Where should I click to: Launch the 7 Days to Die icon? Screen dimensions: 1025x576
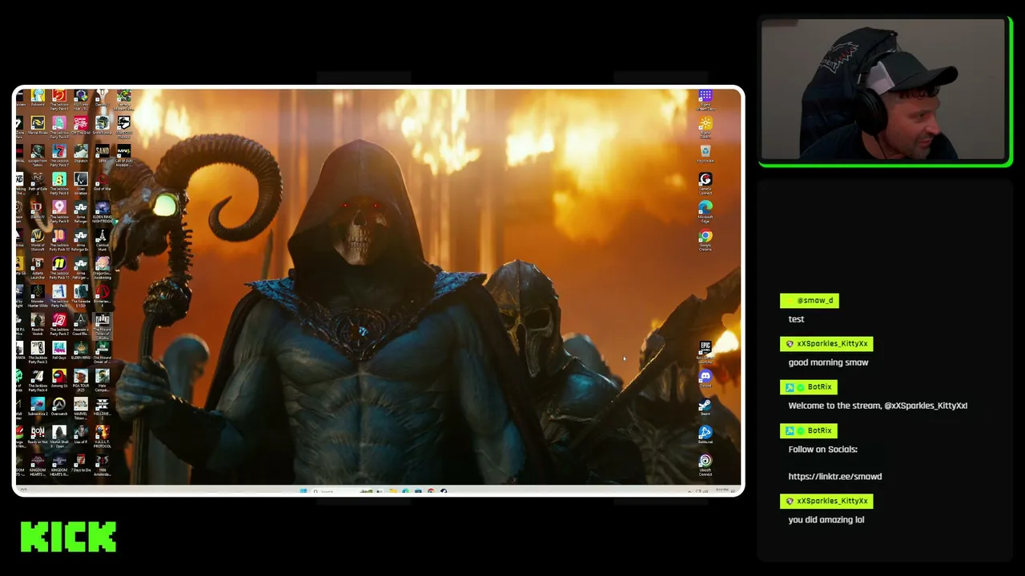tap(81, 463)
